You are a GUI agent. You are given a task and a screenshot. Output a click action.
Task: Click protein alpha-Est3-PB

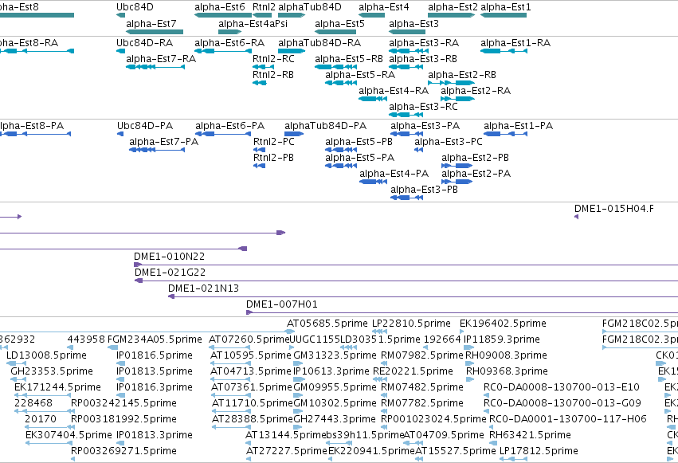tap(424, 190)
